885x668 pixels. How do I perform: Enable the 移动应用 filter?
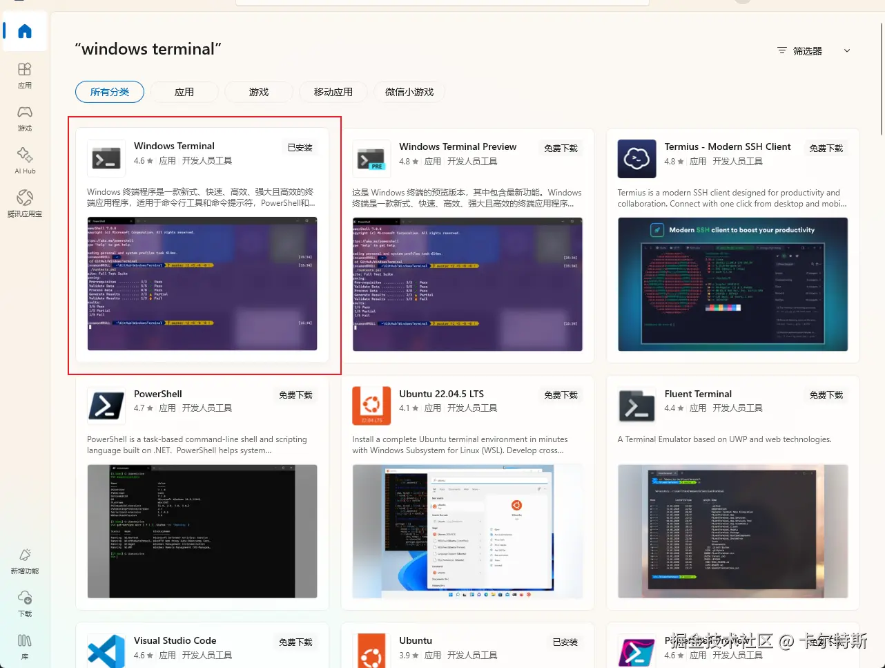(x=333, y=91)
